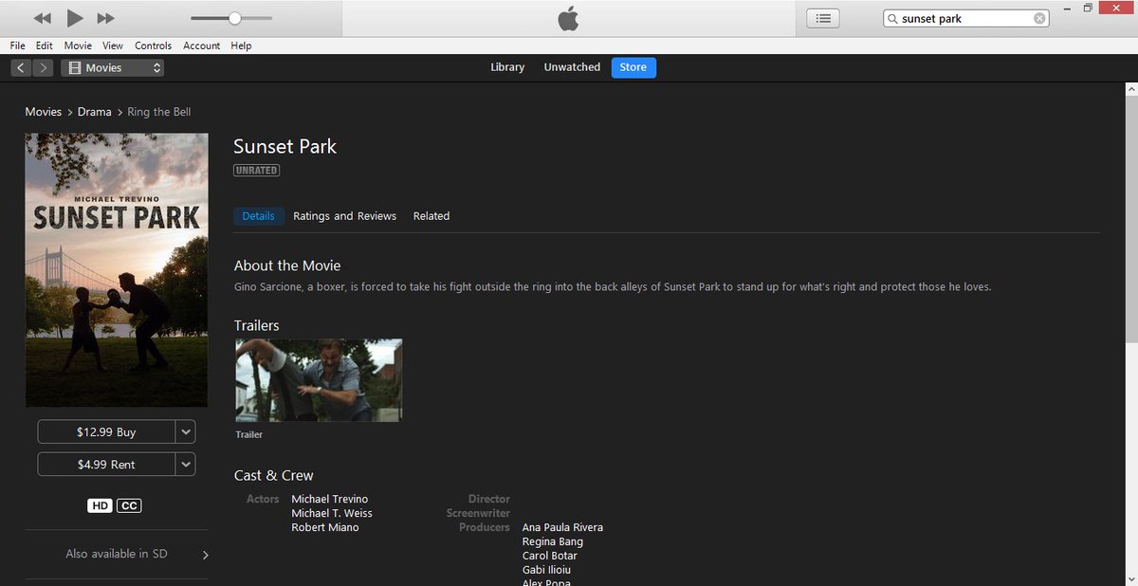Click the Movies breadcrumb link
This screenshot has height=586, width=1138.
tap(44, 112)
